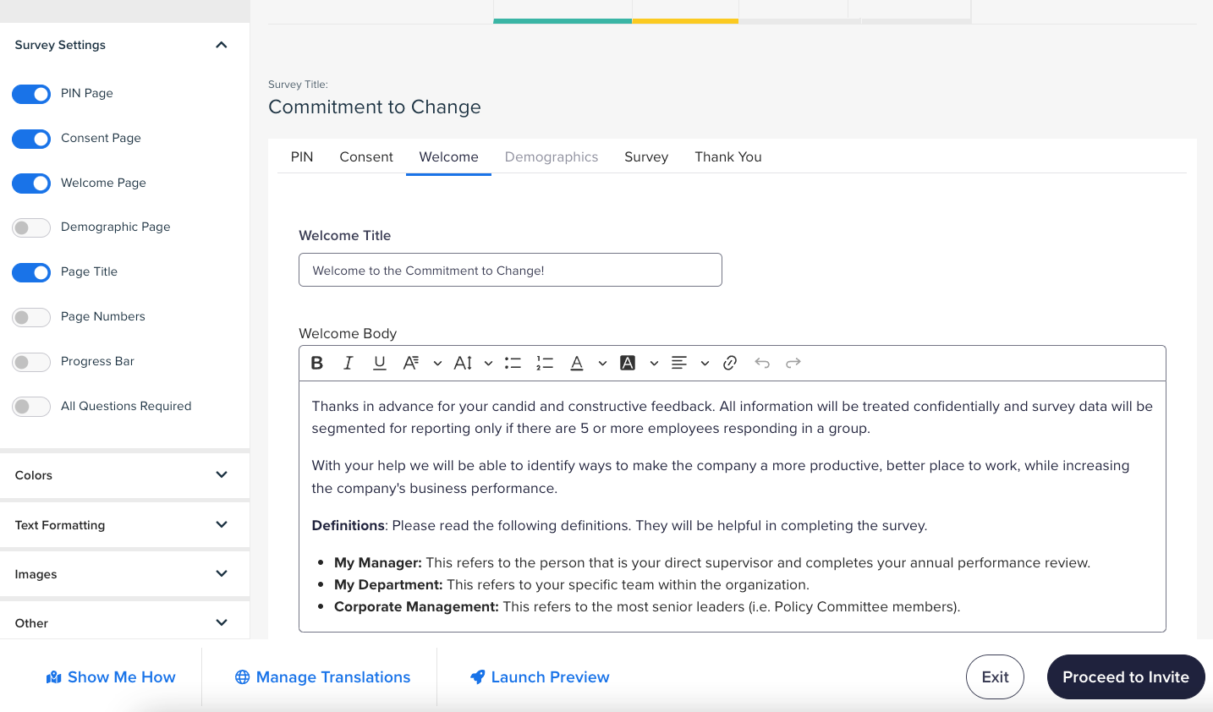Open the Demographics tab
Viewport: 1213px width, 712px height.
click(x=552, y=156)
